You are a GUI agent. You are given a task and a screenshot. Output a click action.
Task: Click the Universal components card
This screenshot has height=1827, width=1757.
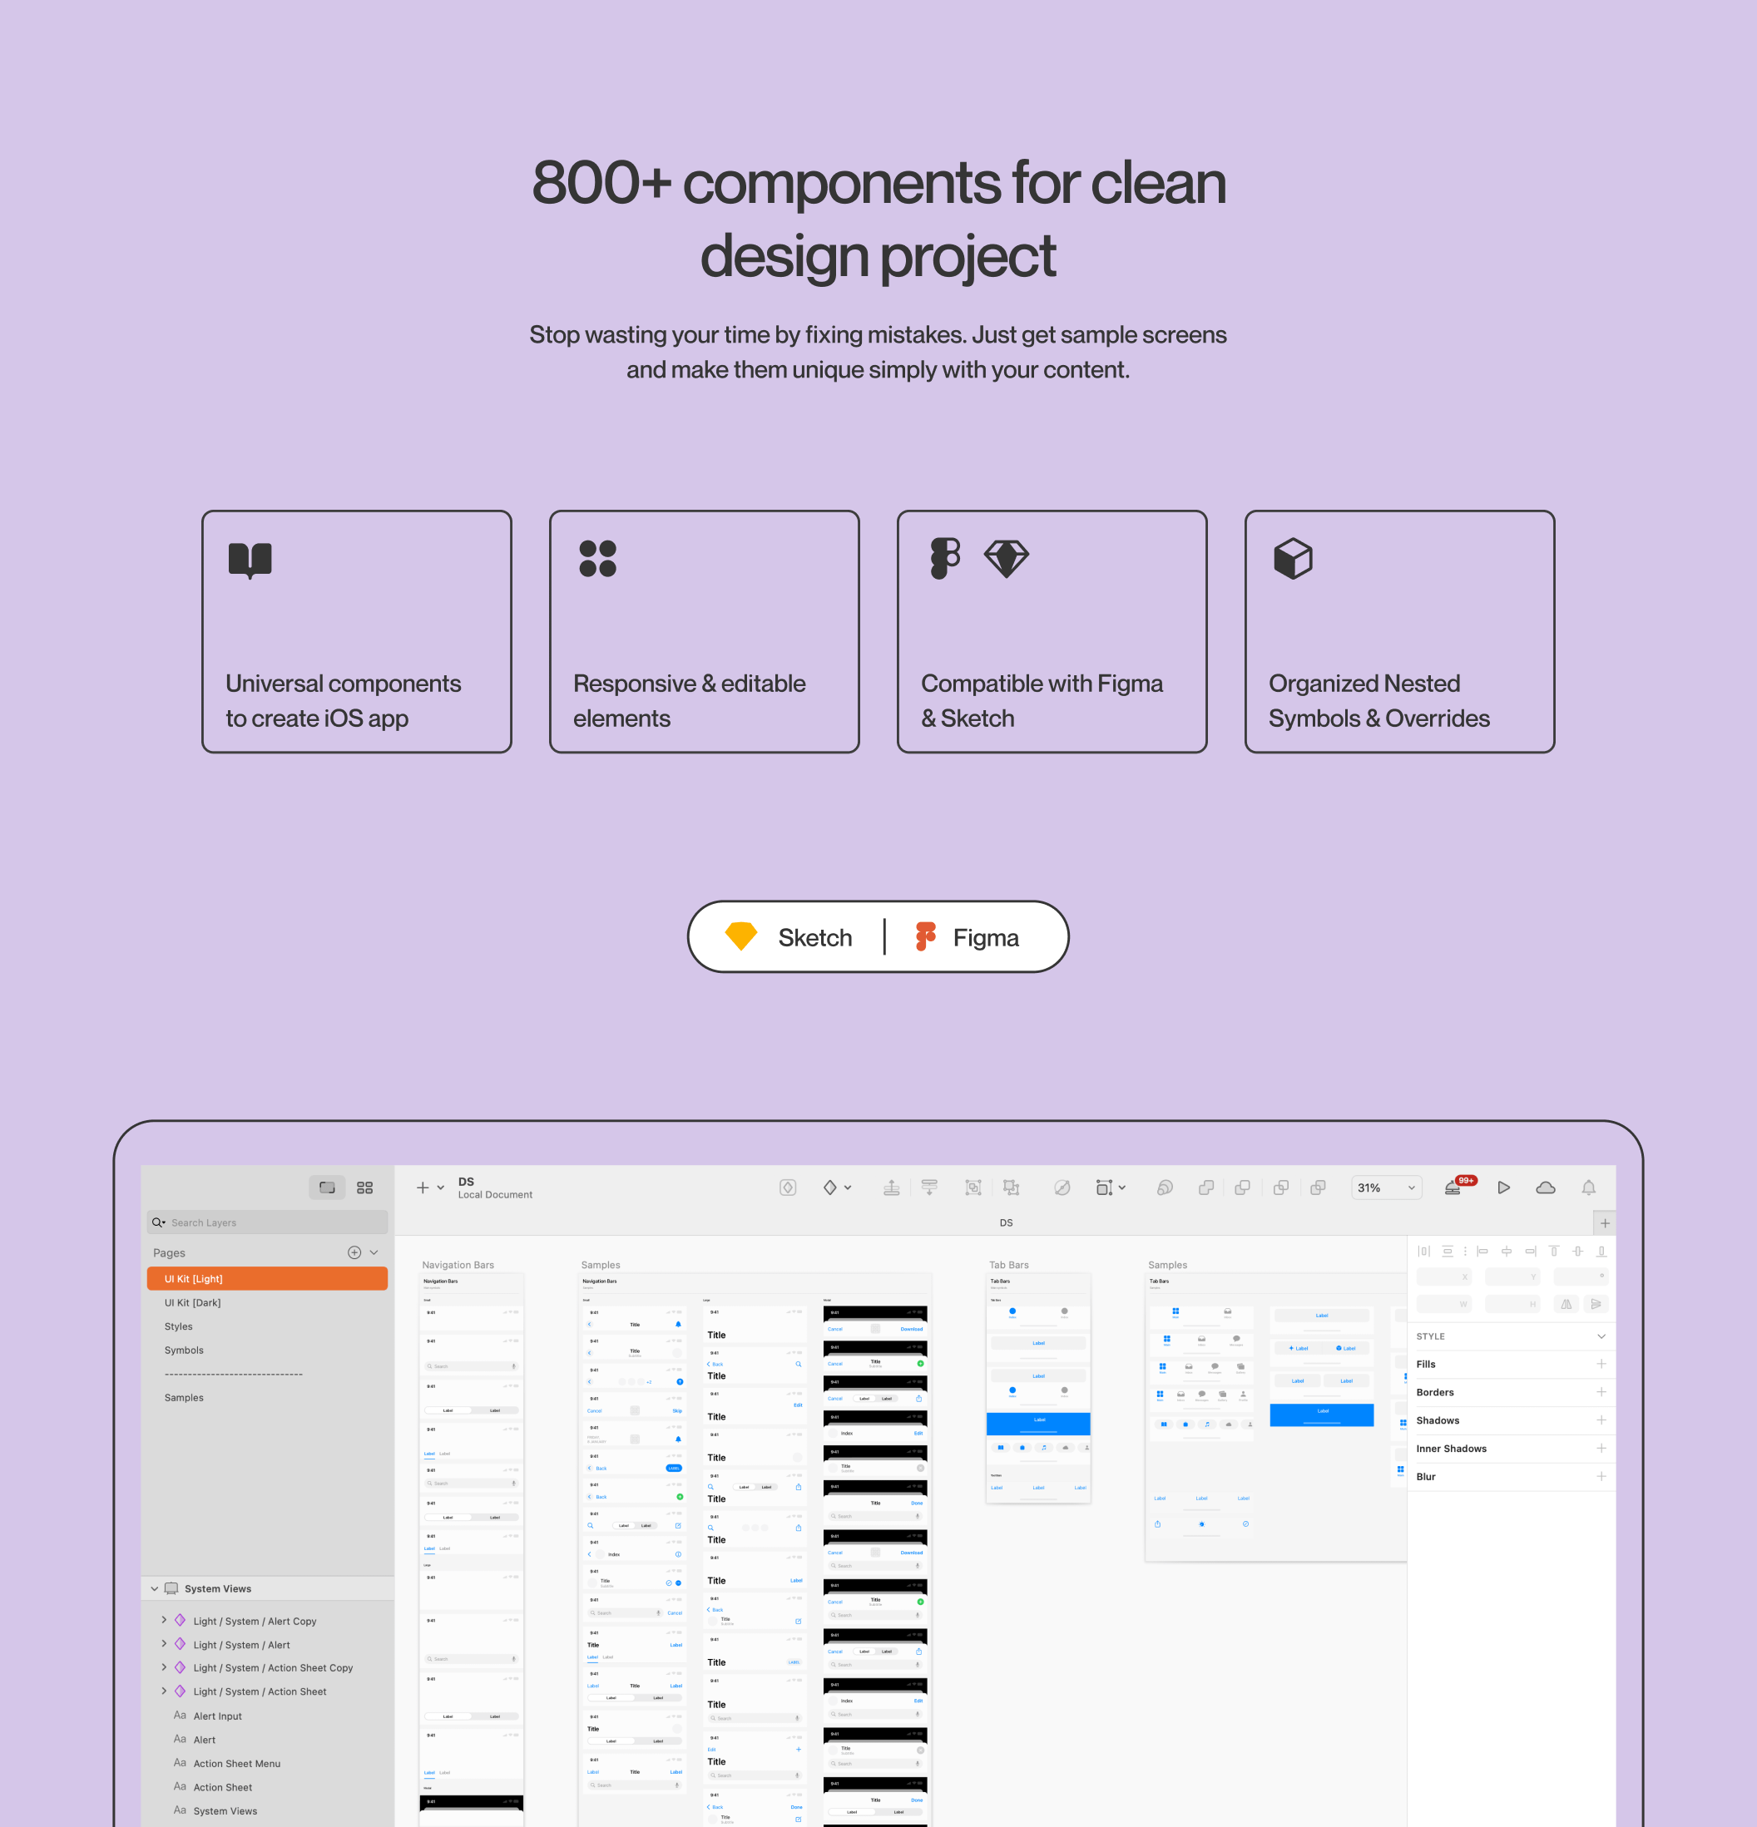(x=357, y=631)
